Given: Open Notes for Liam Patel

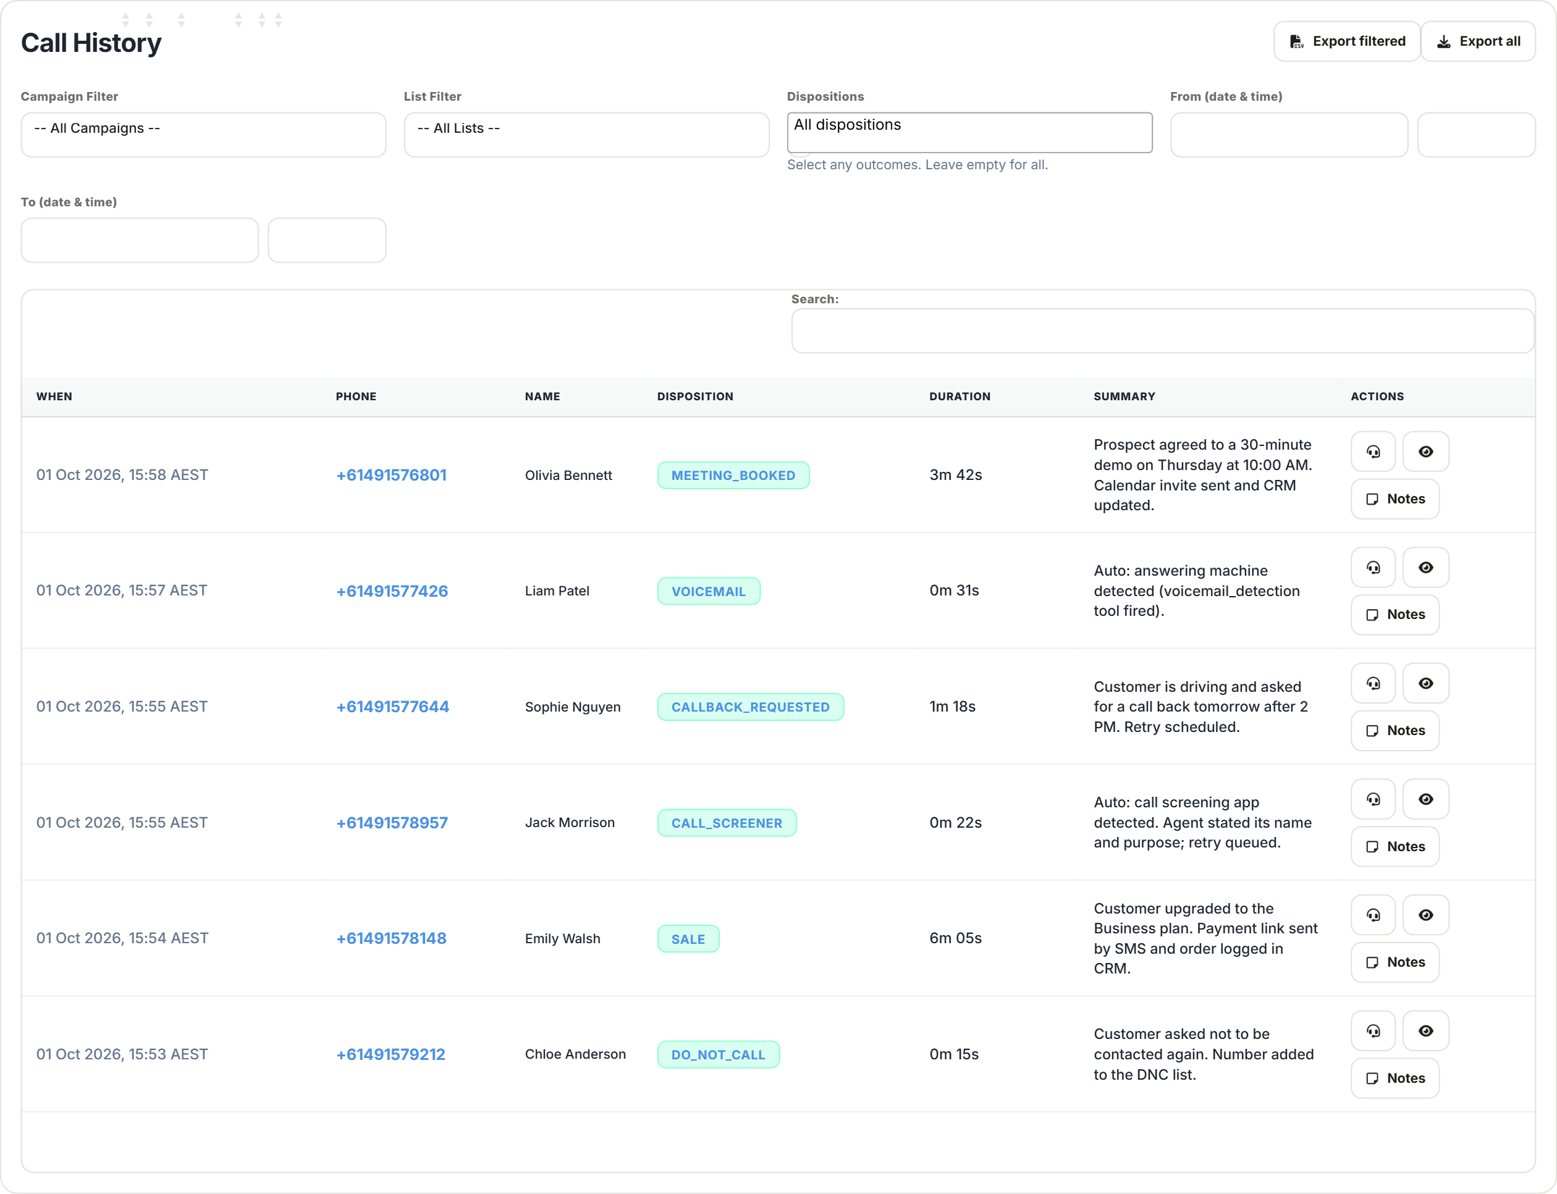Looking at the screenshot, I should [x=1395, y=615].
